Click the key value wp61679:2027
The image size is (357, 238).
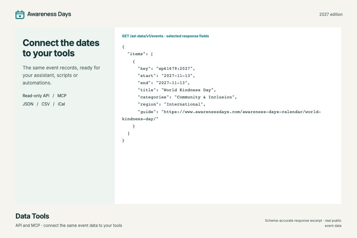(175, 69)
